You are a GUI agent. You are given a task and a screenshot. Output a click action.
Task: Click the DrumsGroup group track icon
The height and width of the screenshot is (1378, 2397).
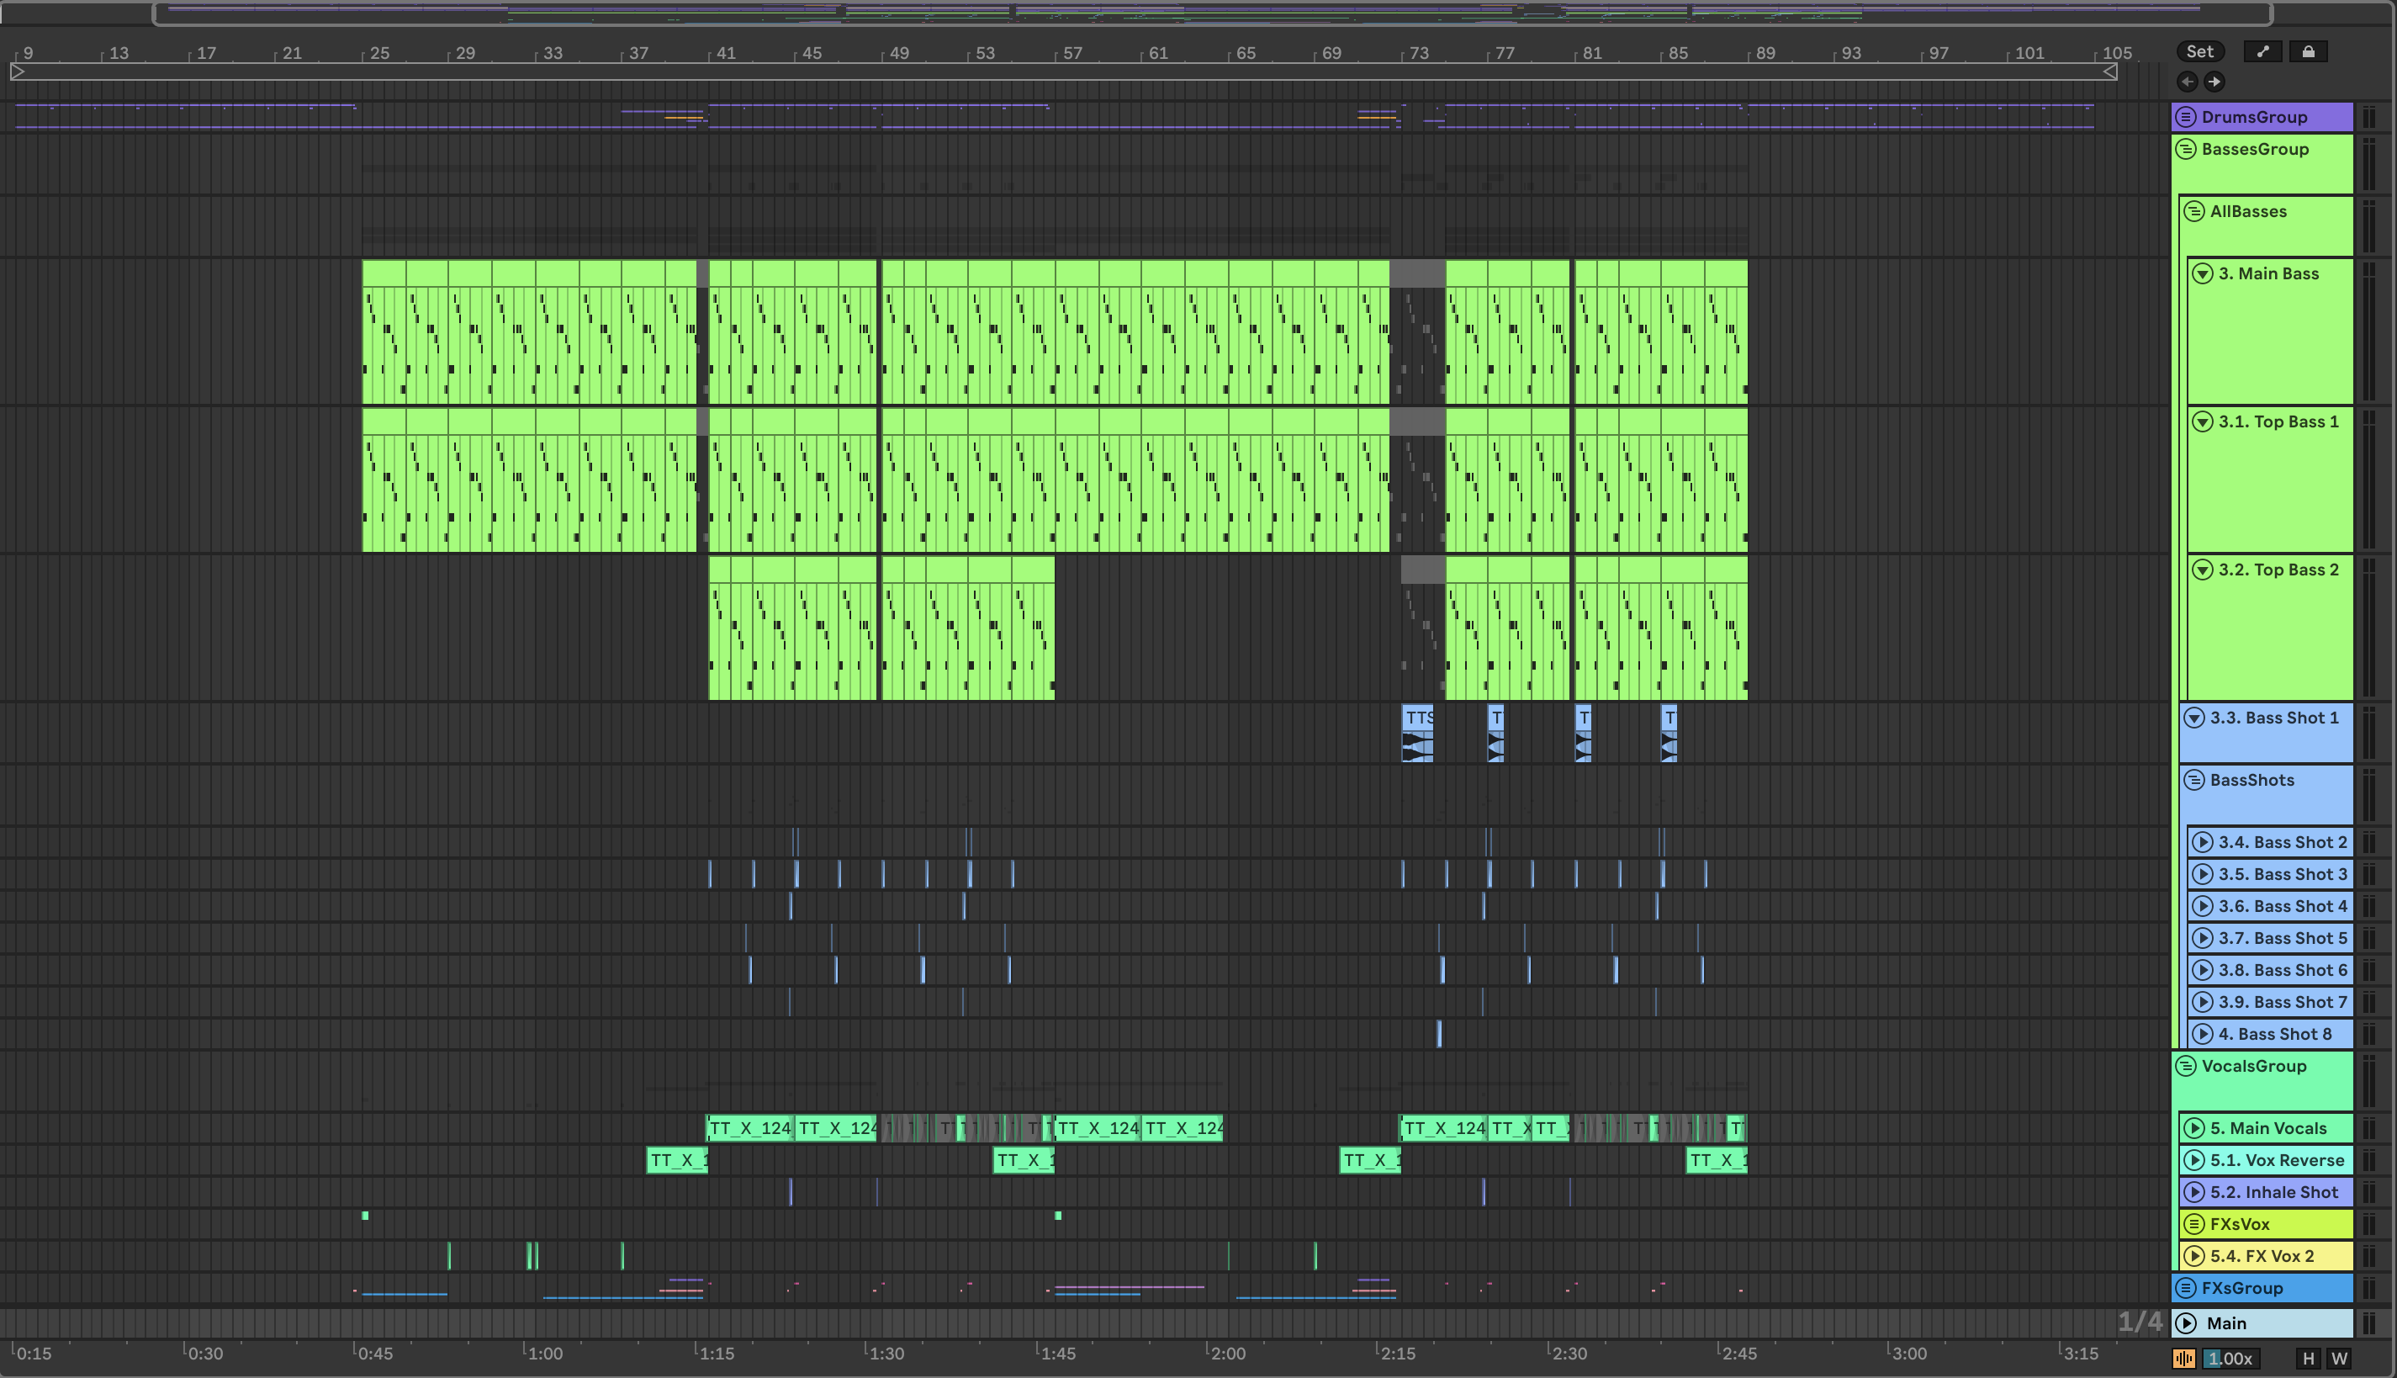[2186, 118]
